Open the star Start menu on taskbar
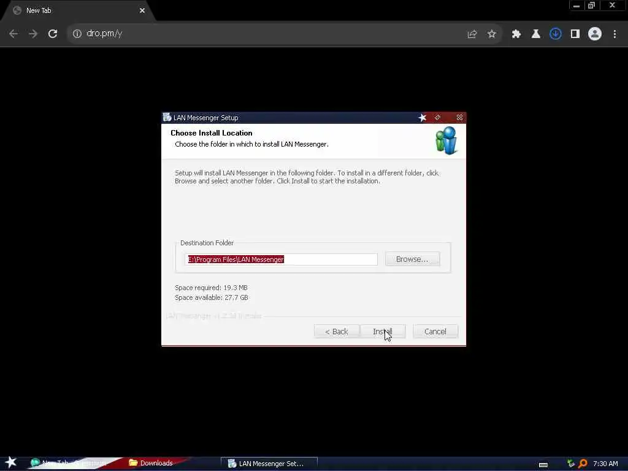The height and width of the screenshot is (471, 628). (10, 462)
